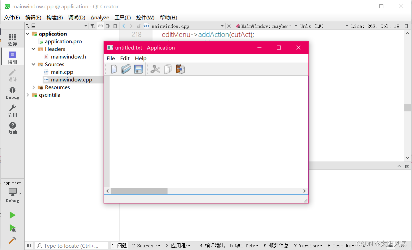
Task: Toggle synchronize with editor link icon
Action: click(100, 26)
